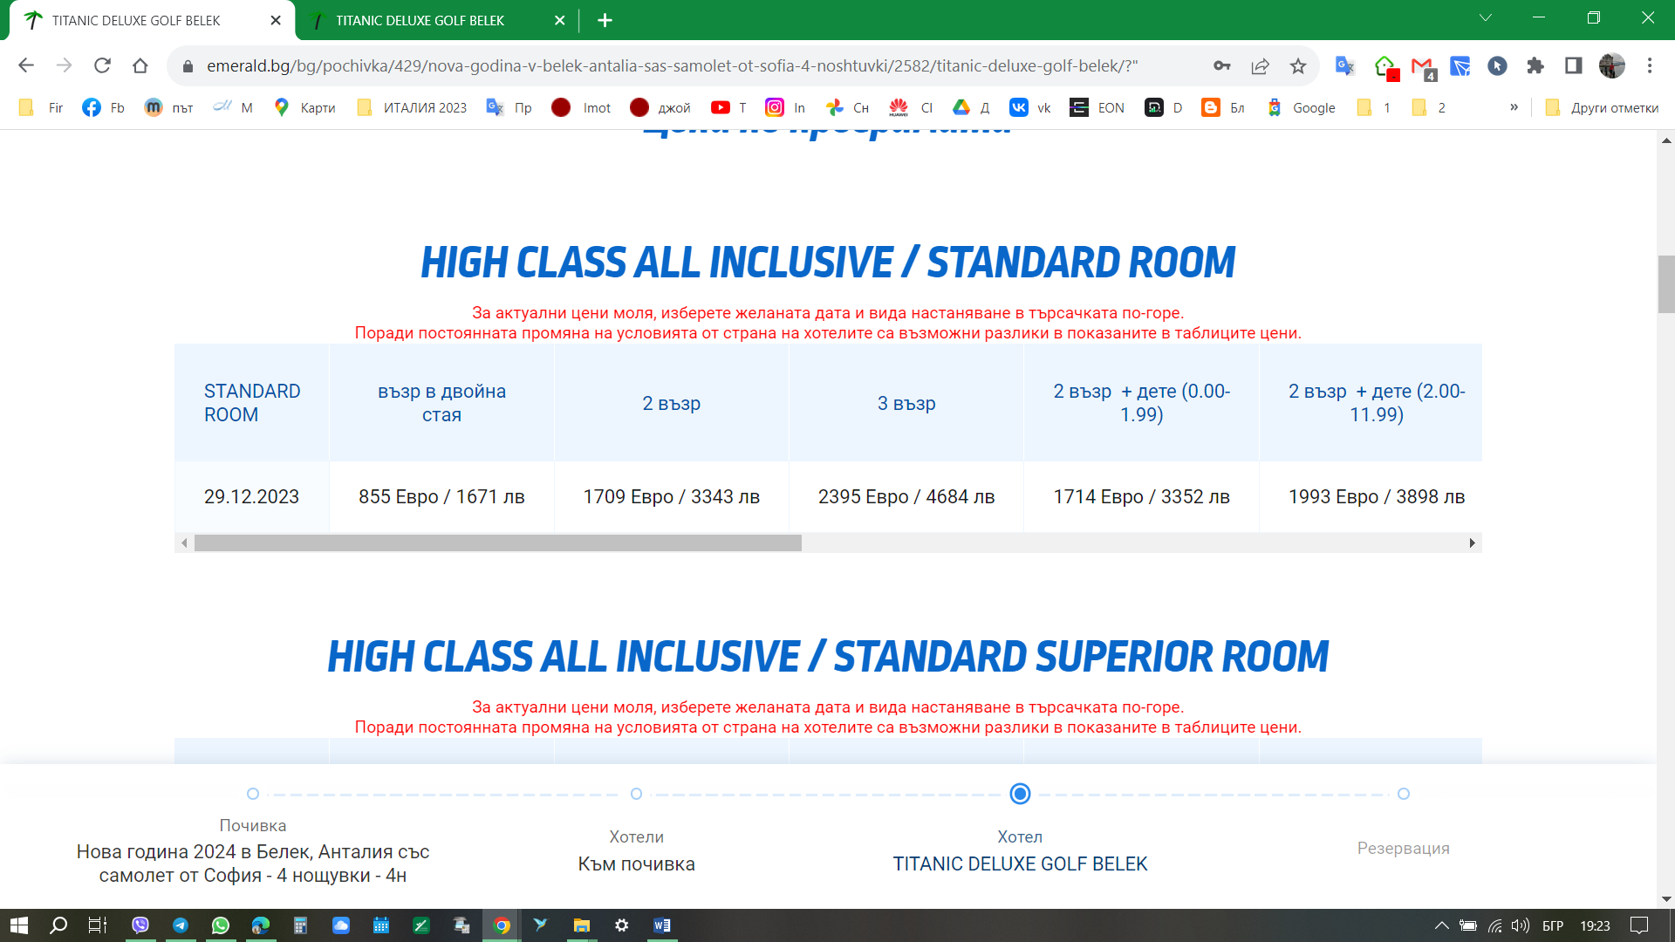Open the Extensions puzzle icon

pyautogui.click(x=1535, y=65)
